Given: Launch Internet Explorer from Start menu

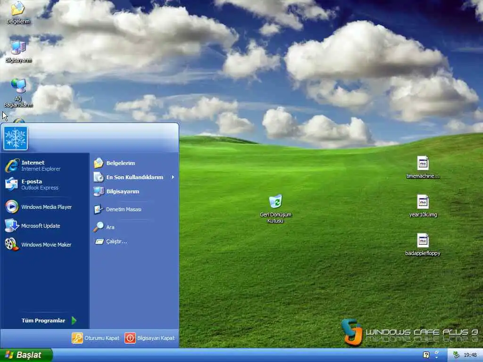Looking at the screenshot, I should pyautogui.click(x=45, y=165).
